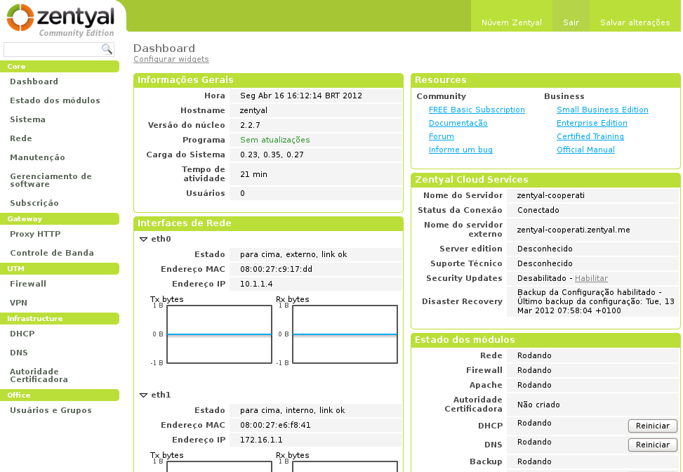The width and height of the screenshot is (683, 472).
Task: Collapse the eth0 interface section
Action: coord(143,239)
